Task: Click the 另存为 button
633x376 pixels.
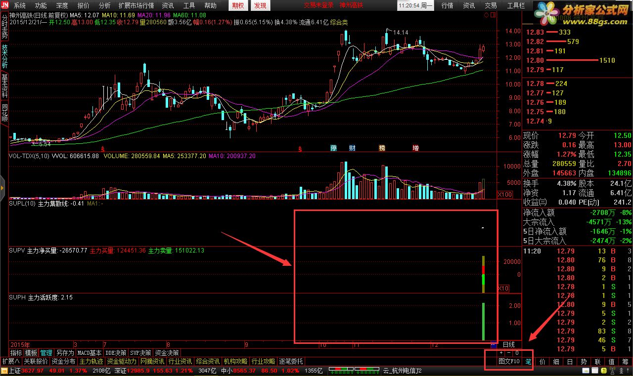Action: click(x=65, y=353)
